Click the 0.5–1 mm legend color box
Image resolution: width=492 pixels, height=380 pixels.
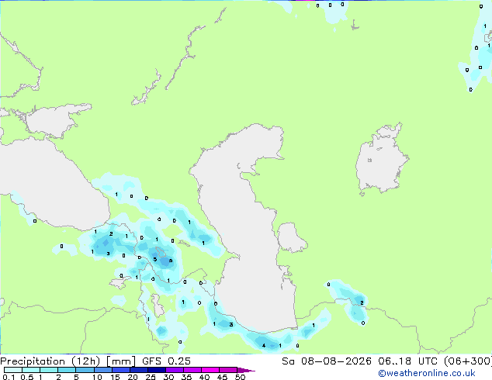pos(31,370)
